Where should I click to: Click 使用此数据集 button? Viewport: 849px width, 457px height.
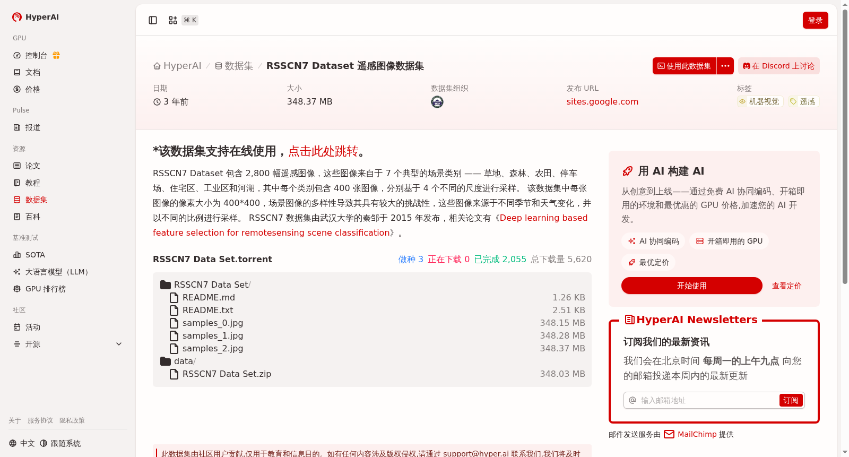[685, 66]
